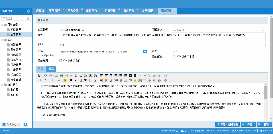Click the 保存 save button

point(248,125)
